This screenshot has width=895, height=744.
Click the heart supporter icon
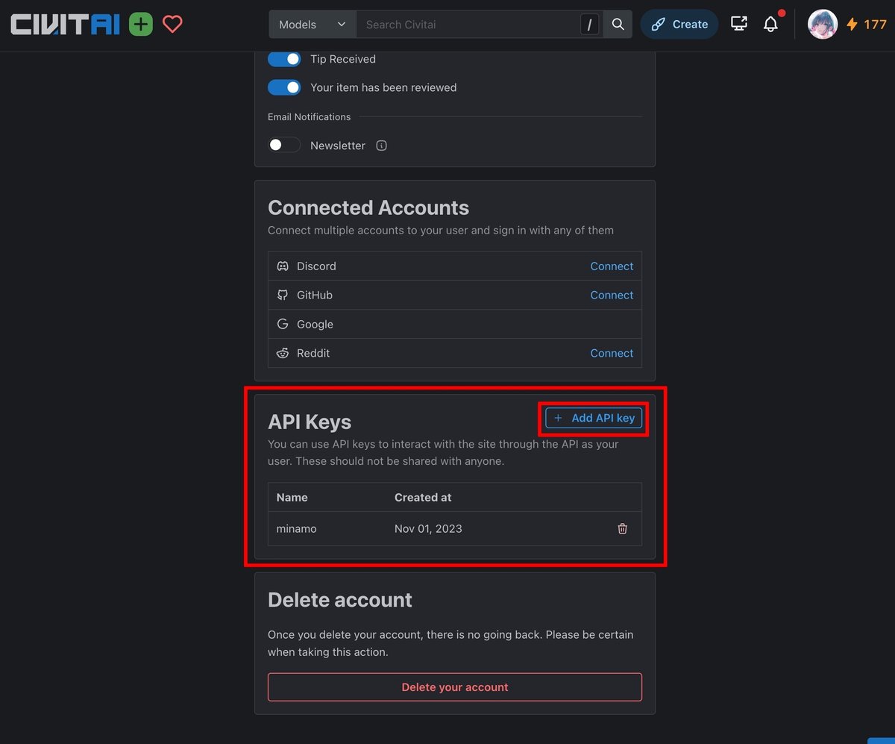172,24
